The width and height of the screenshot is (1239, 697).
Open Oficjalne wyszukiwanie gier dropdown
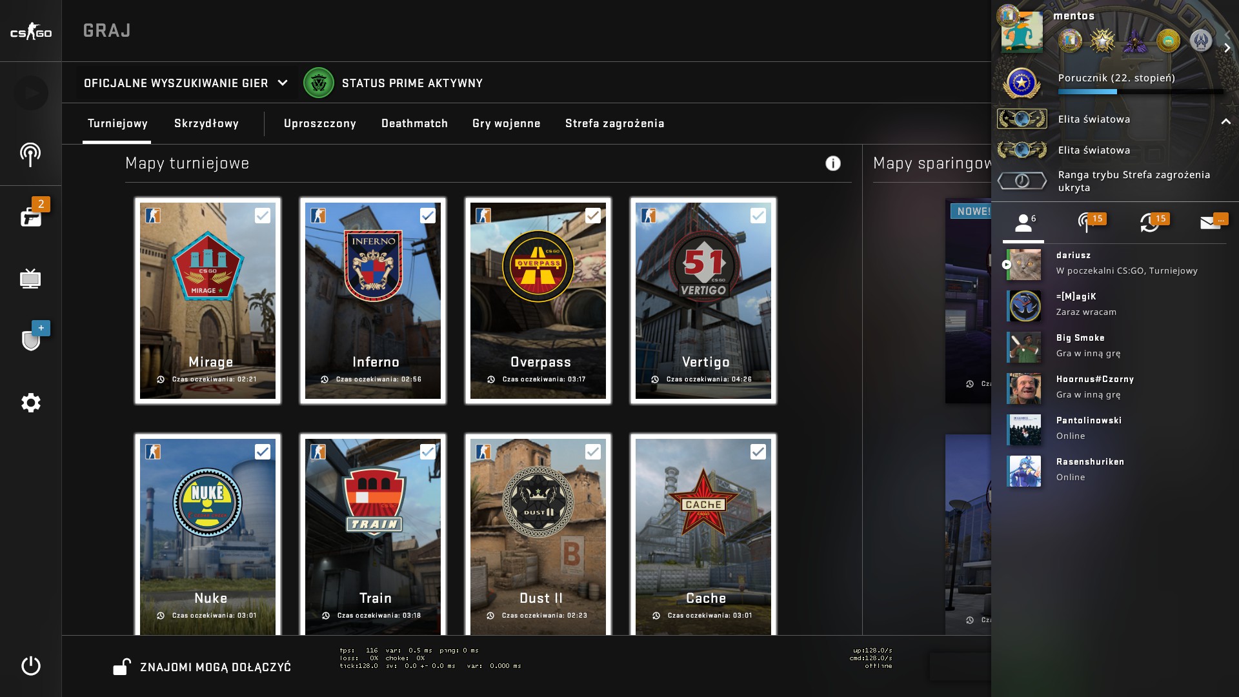pyautogui.click(x=186, y=83)
